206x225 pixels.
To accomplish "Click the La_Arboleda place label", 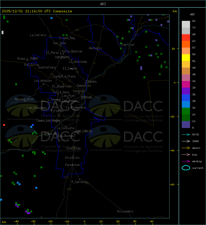I will (x=78, y=62).
